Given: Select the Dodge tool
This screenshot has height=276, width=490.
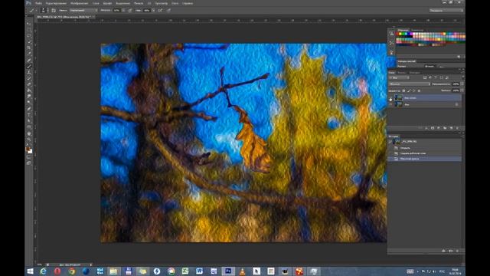Looking at the screenshot, I should pyautogui.click(x=29, y=102).
